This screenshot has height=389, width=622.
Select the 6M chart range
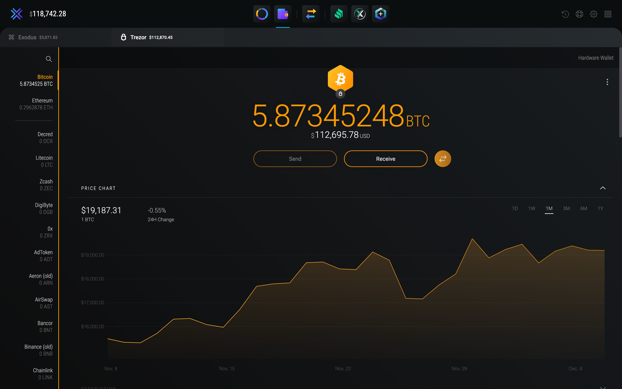(x=584, y=209)
